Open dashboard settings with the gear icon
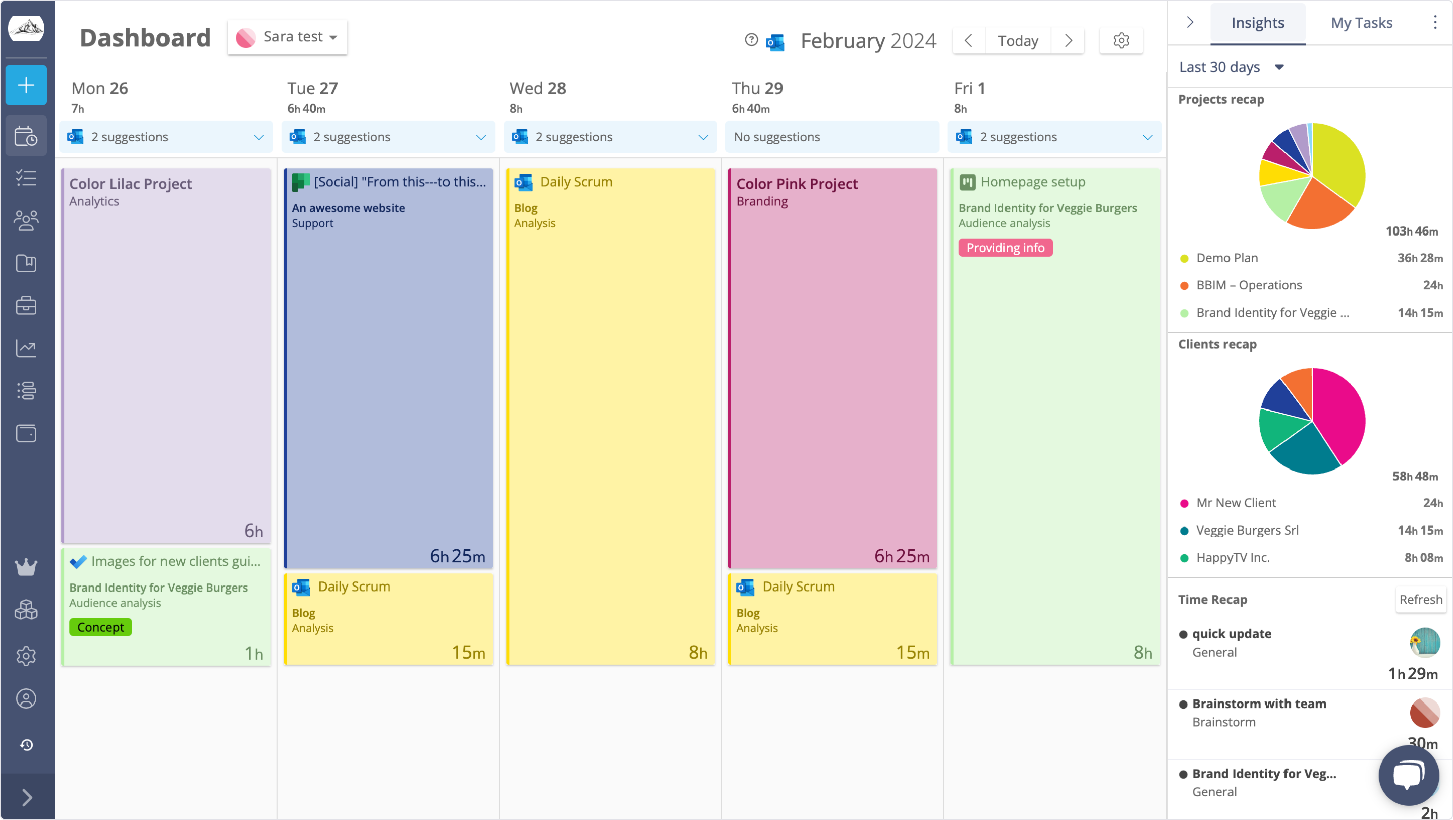1453x820 pixels. (x=1121, y=40)
